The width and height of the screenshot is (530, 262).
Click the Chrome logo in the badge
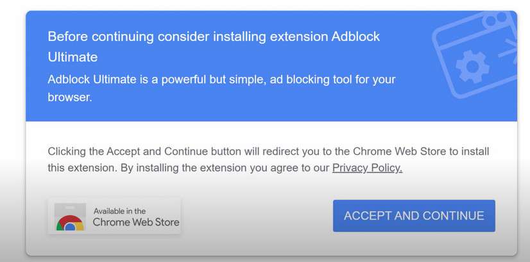pyautogui.click(x=70, y=224)
